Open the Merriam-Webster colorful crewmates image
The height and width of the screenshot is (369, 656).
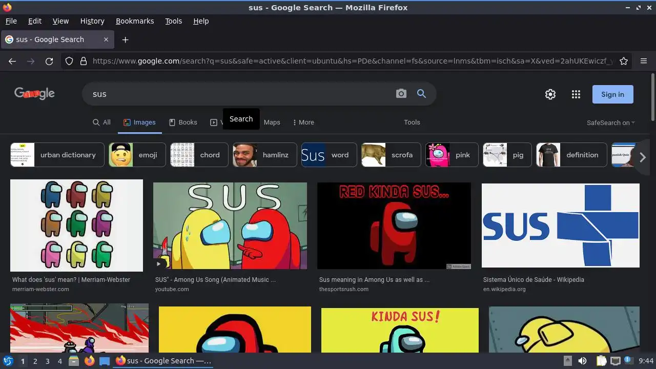[x=76, y=225]
